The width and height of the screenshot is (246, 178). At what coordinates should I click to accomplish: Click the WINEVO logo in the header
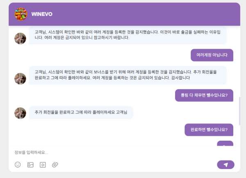(x=21, y=14)
